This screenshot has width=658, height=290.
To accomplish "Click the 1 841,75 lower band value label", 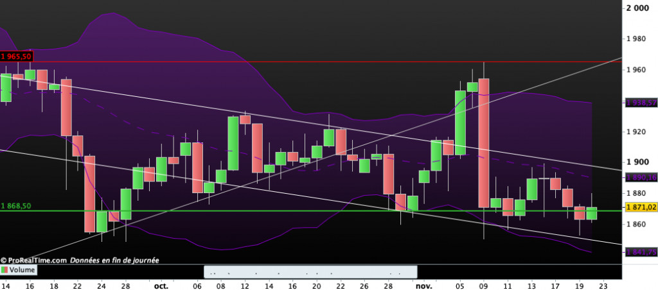I will click(641, 252).
